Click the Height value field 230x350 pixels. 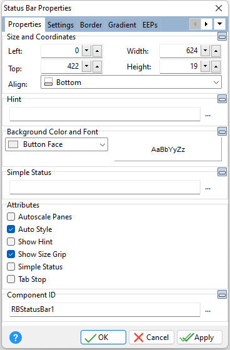pyautogui.click(x=180, y=66)
